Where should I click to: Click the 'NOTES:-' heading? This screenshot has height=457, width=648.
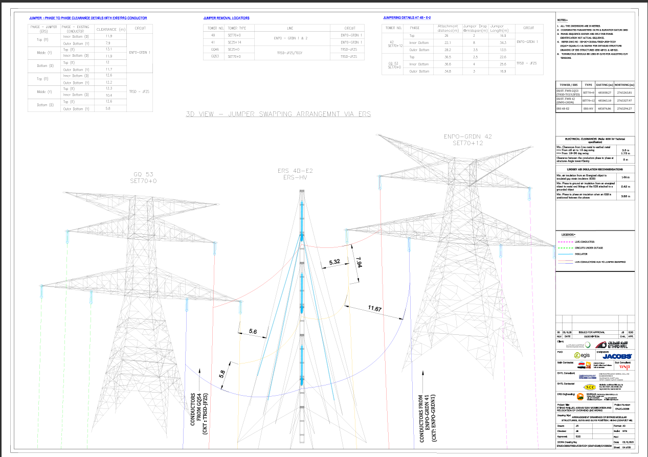563,20
